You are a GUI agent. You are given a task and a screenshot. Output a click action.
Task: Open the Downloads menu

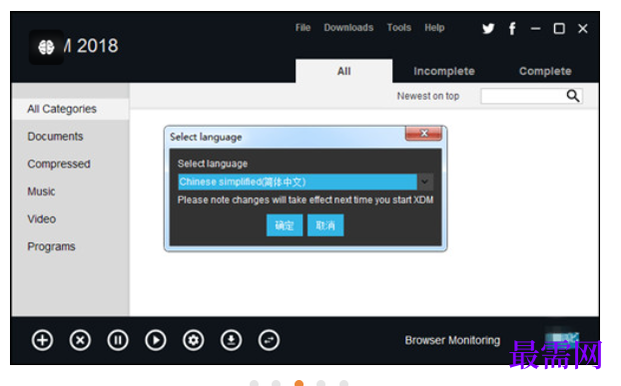348,28
